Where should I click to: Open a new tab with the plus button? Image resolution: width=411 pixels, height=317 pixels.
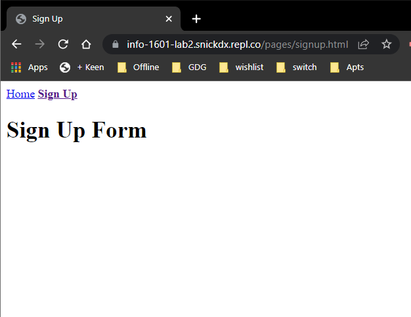click(196, 19)
